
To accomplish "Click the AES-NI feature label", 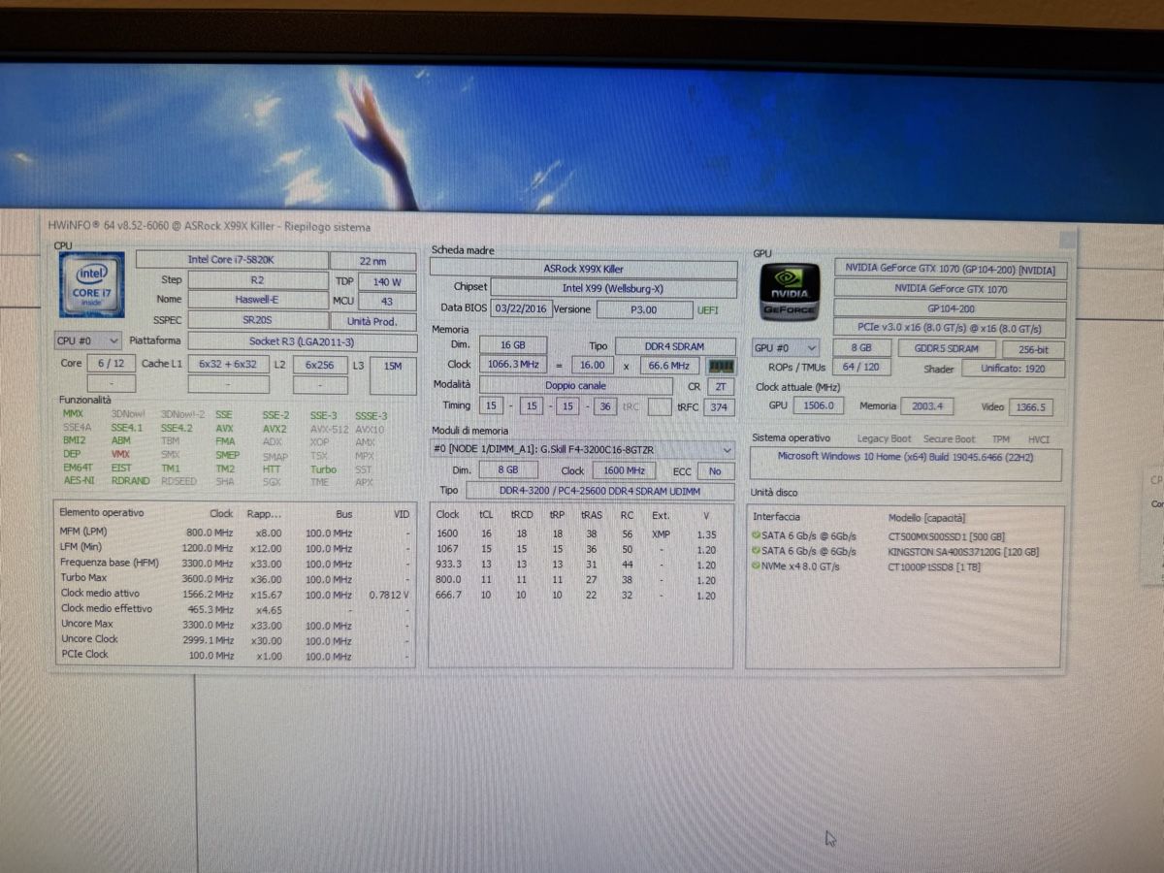I will coord(79,480).
